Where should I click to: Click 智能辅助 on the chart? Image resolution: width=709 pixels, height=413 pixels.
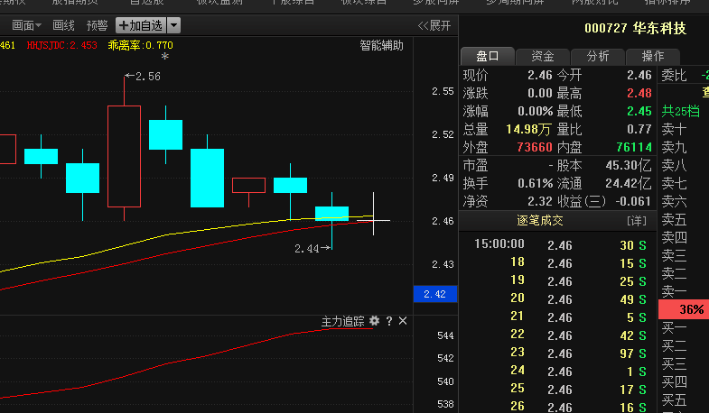[381, 46]
